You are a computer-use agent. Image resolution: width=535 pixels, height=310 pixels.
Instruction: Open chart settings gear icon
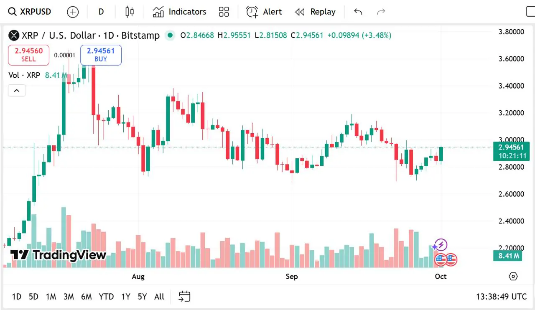513,277
